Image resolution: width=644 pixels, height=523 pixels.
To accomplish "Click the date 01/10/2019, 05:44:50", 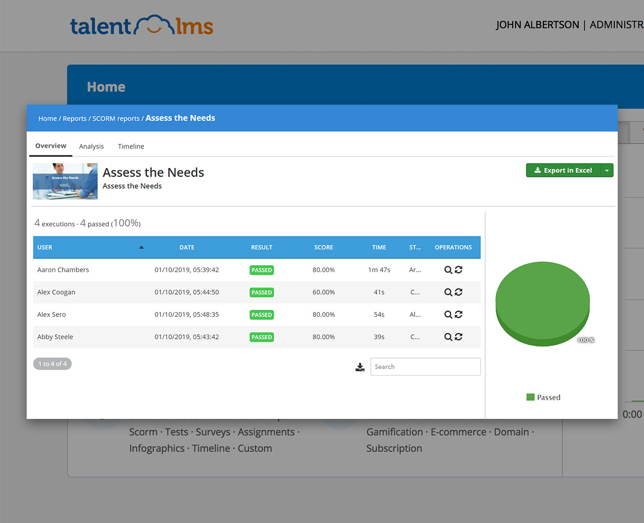I will (187, 292).
